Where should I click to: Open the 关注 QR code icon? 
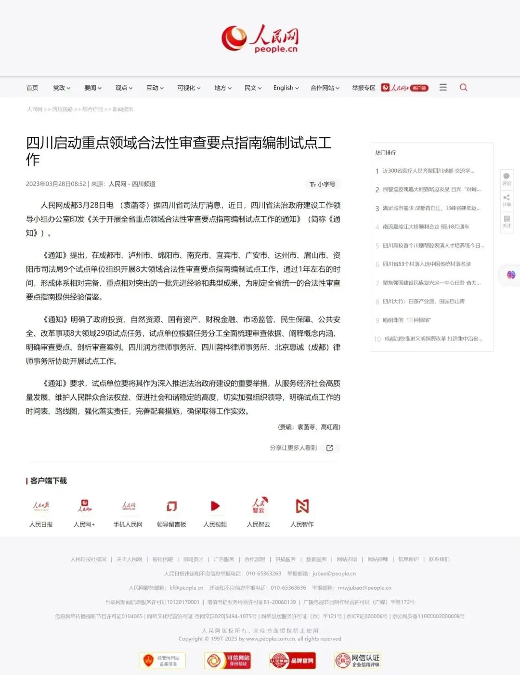point(507,221)
